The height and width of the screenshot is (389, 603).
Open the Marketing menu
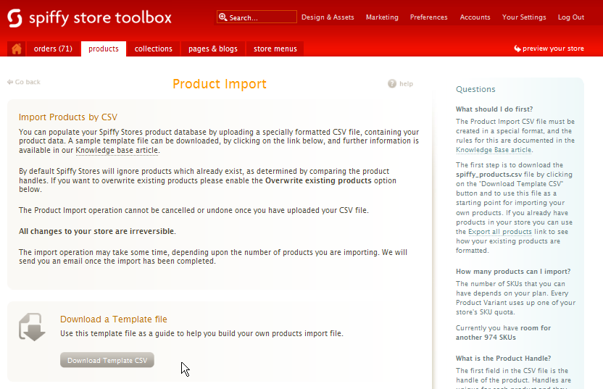click(382, 17)
